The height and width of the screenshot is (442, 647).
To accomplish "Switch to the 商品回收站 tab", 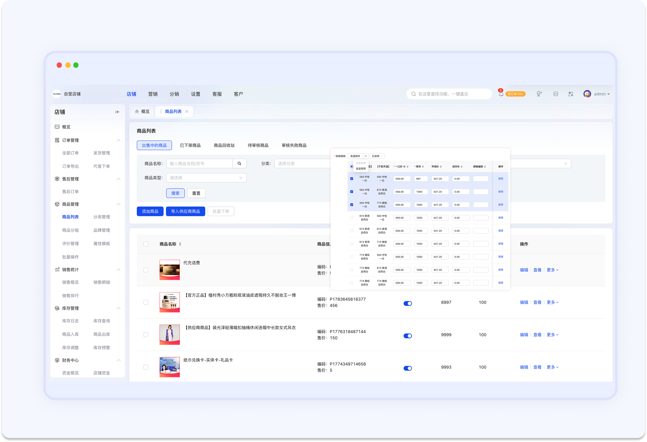I will 224,146.
